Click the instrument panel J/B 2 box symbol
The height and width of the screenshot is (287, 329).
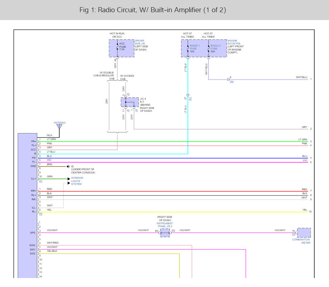[165, 233]
